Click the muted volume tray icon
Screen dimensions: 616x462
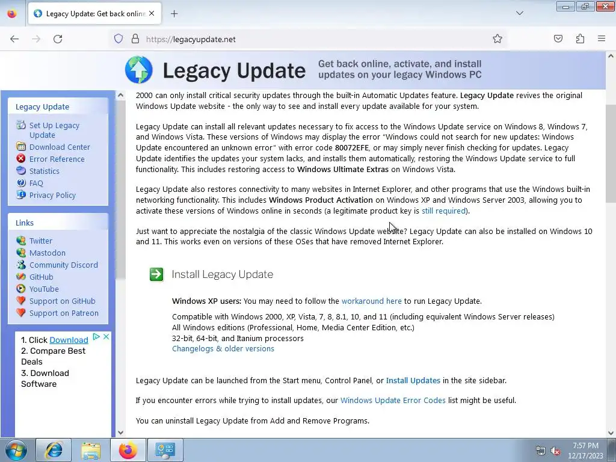(x=555, y=451)
